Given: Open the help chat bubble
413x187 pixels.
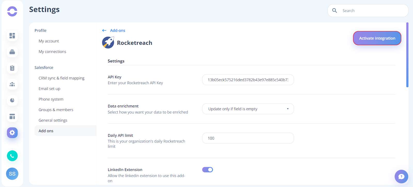Looking at the screenshot, I should click(x=401, y=176).
